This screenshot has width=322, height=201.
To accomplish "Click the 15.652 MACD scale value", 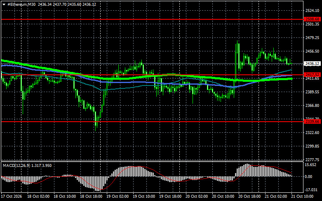I will coord(310,165).
